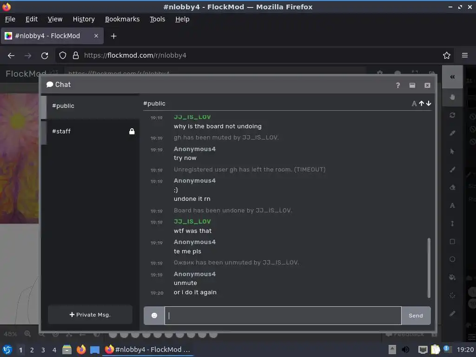Click 'gh has been muted by JJ_IS_LOV.' notice
The image size is (476, 357).
(226, 138)
